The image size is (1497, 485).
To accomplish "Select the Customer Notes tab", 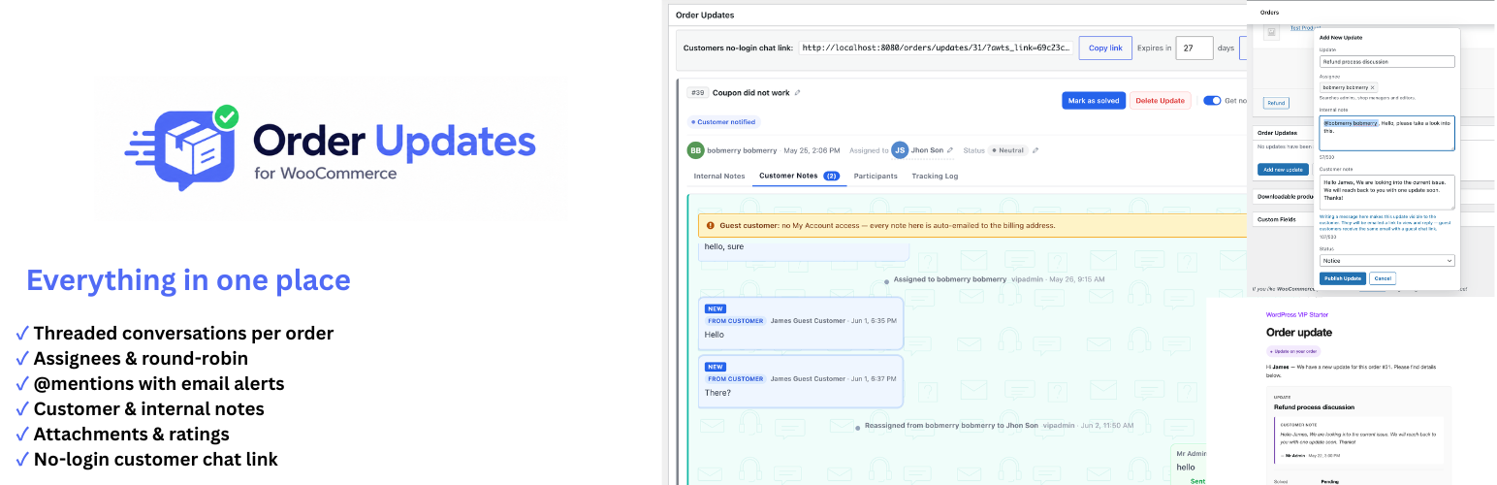I will pos(799,176).
